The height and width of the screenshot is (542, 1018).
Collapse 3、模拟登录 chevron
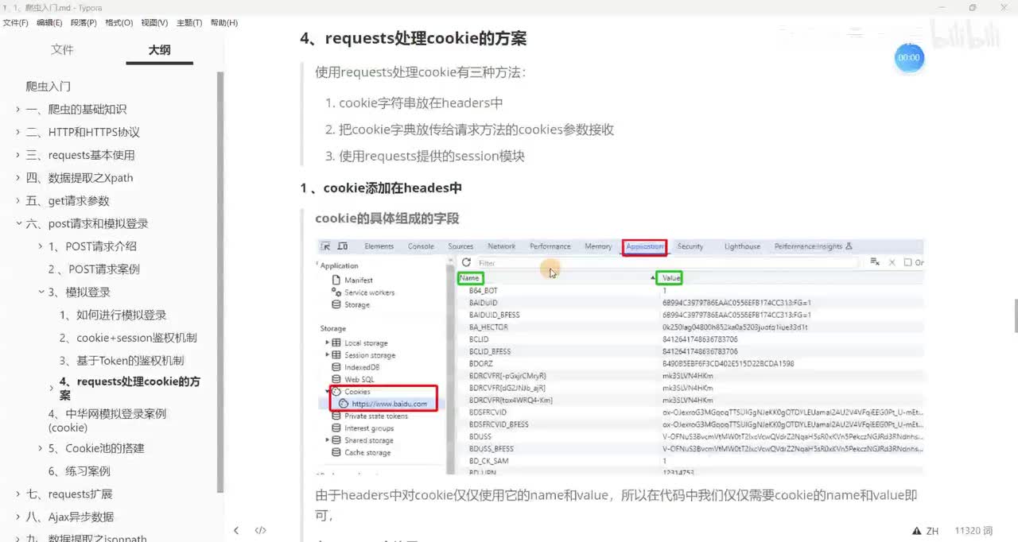point(41,292)
